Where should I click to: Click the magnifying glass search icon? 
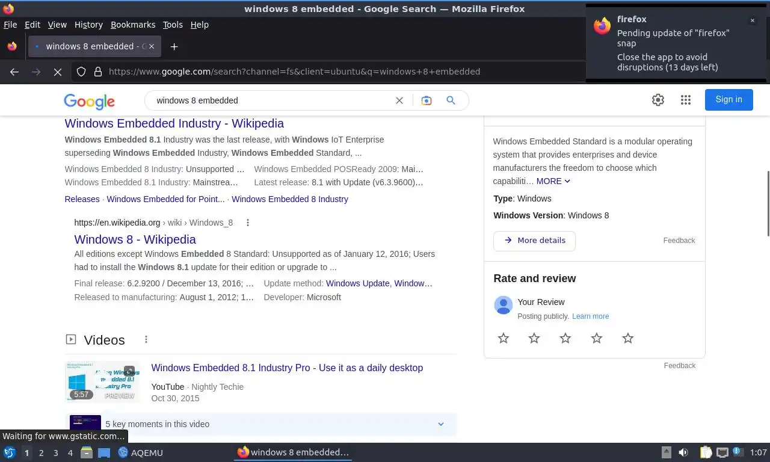[451, 100]
